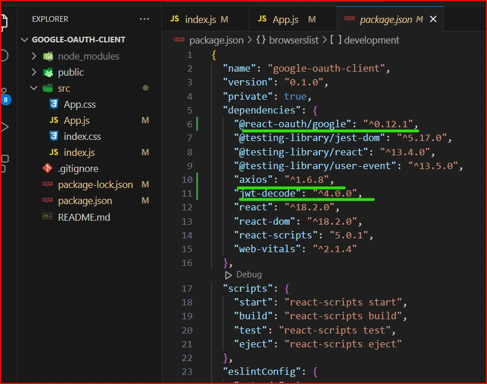This screenshot has width=487, height=384.
Task: Click browserslist in the breadcrumb
Action: tap(294, 40)
